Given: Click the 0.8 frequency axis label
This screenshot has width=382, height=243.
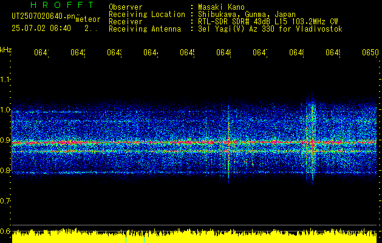Looking at the screenshot, I should [x=5, y=170].
